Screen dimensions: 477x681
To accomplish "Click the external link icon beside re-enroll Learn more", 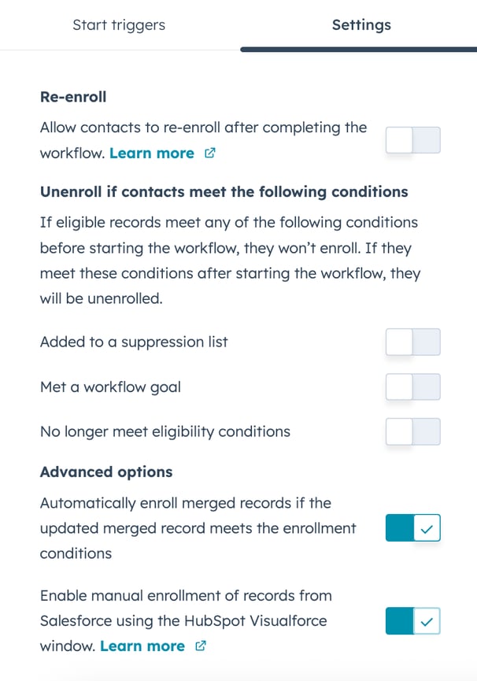I will click(x=209, y=153).
